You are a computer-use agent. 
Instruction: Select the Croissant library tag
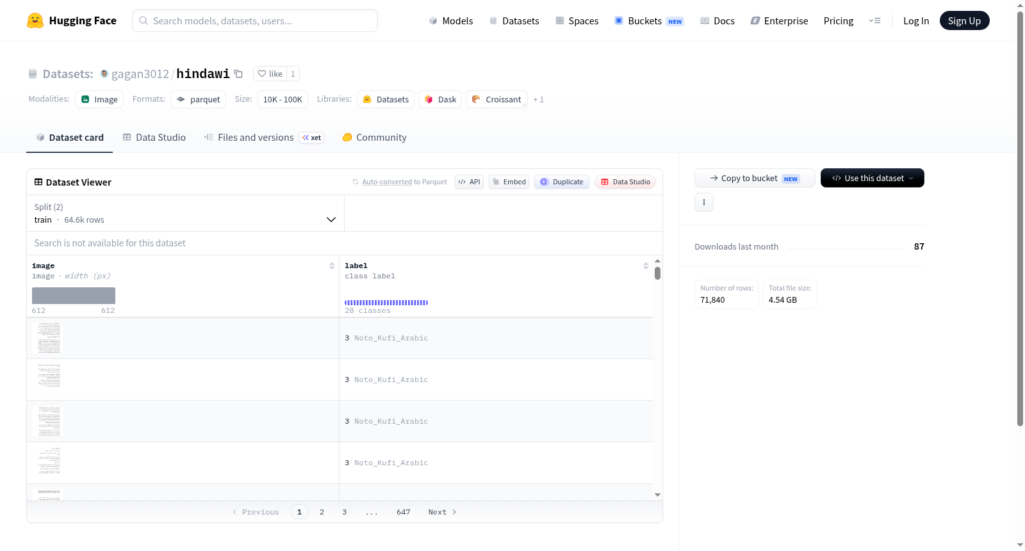coord(496,99)
